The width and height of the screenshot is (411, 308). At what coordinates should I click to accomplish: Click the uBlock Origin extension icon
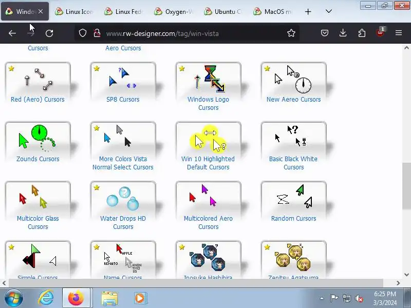pyautogui.click(x=380, y=32)
